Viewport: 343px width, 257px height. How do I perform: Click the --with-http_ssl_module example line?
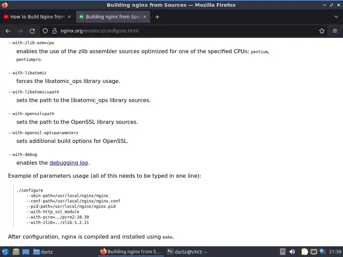[53, 212]
